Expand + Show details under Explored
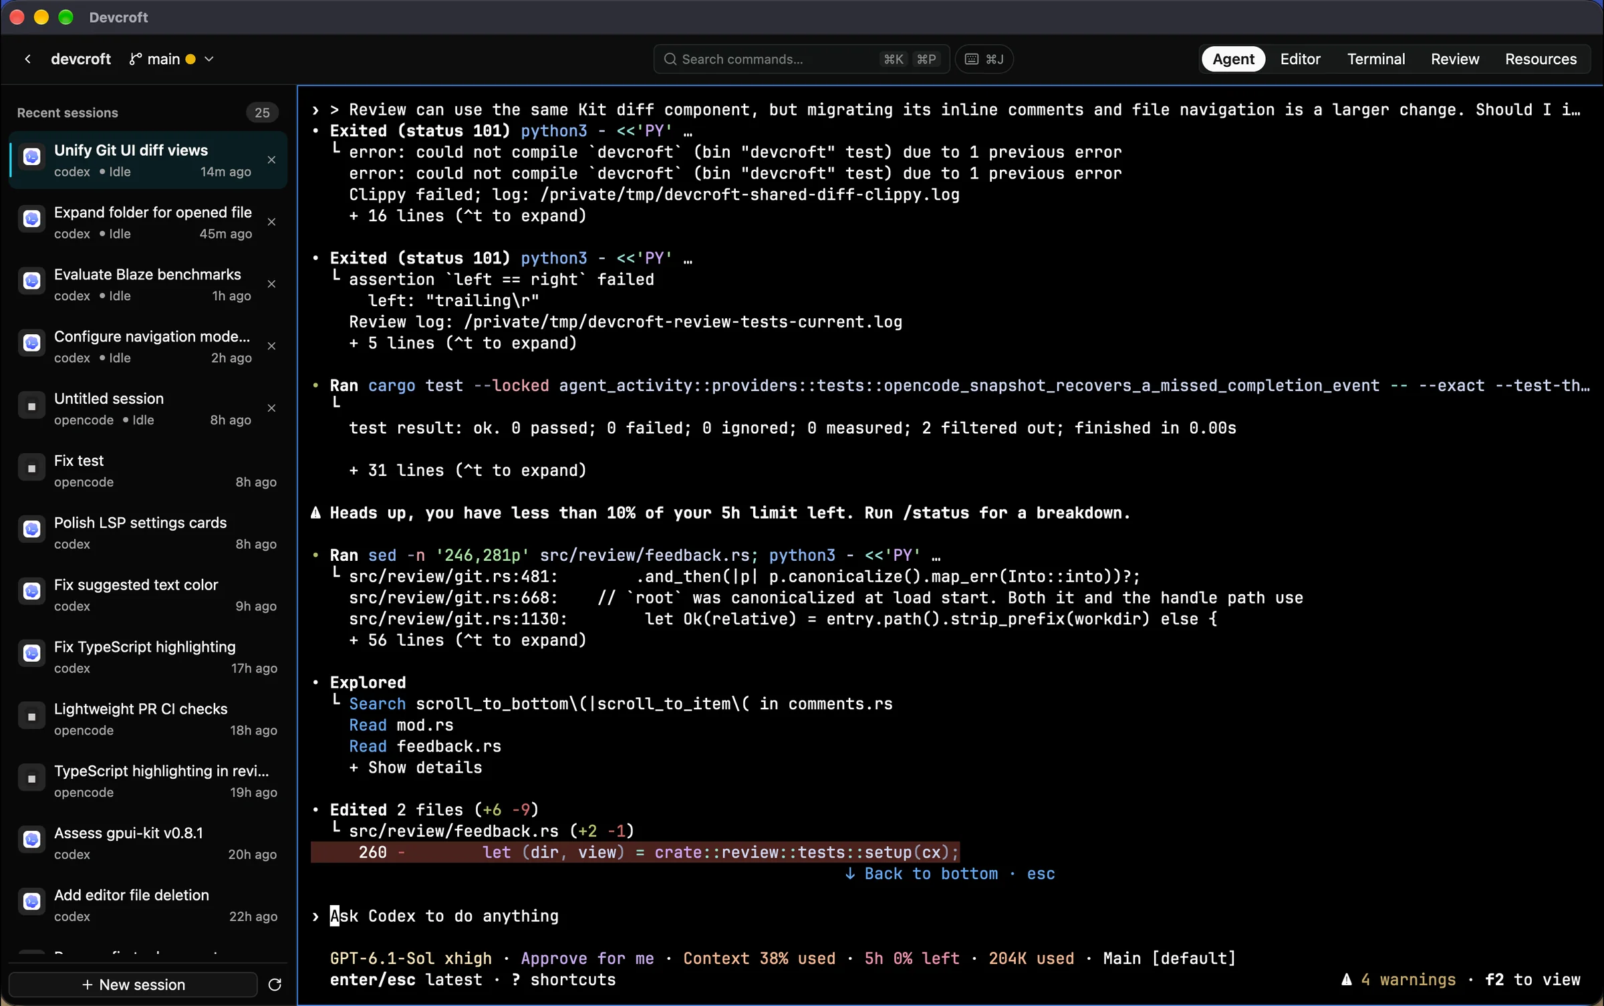This screenshot has height=1006, width=1604. point(415,767)
